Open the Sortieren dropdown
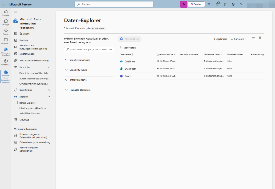 click(239, 39)
